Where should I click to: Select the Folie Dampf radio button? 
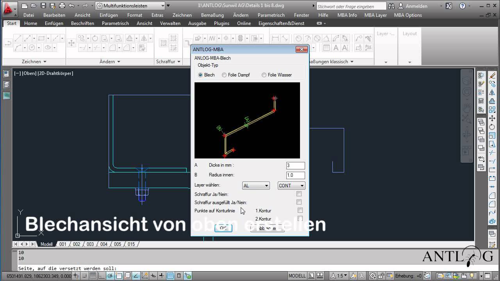(x=224, y=75)
